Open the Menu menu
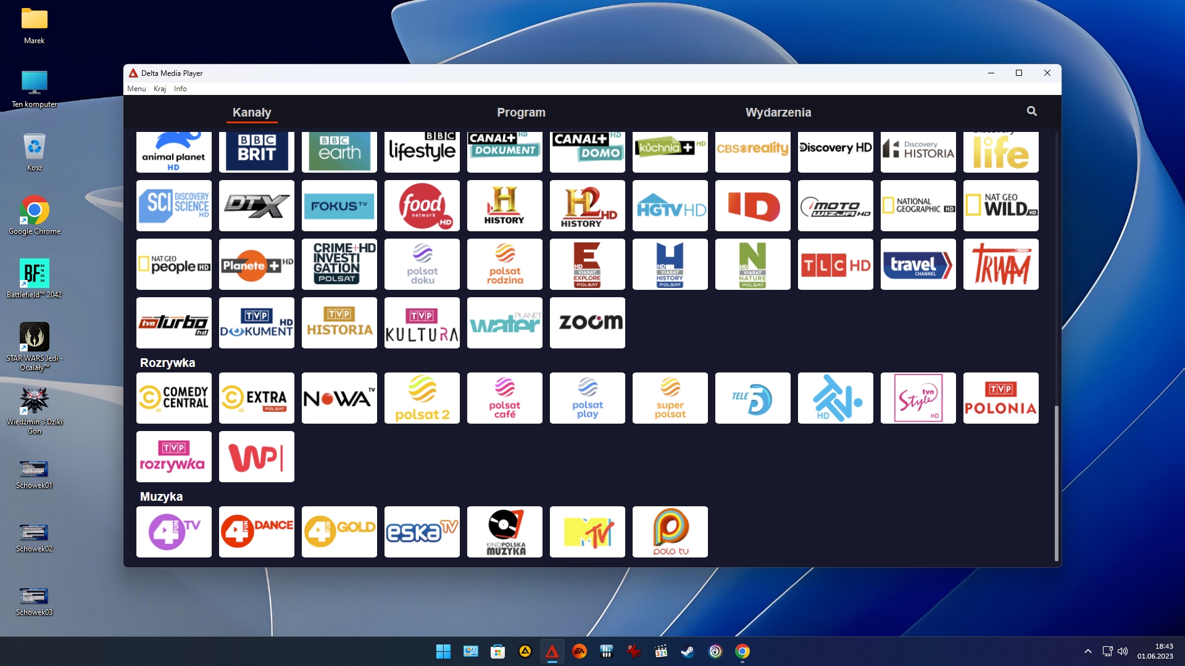The height and width of the screenshot is (666, 1185). 136,89
